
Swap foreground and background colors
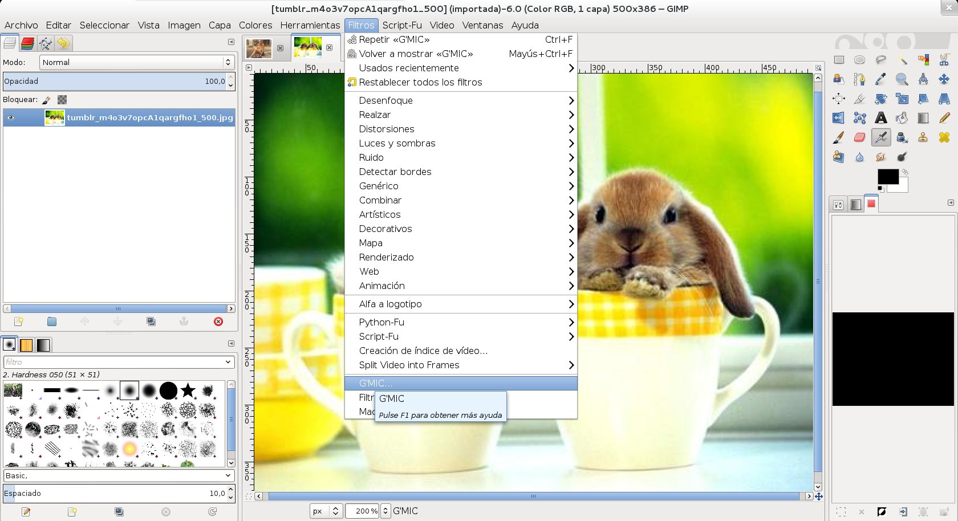click(x=905, y=172)
